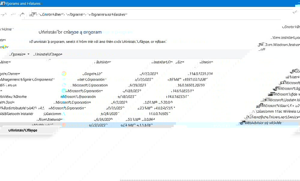The image size is (300, 181).
Task: Click the yellow-blue shield beside 'on or'
Action: (5, 47)
